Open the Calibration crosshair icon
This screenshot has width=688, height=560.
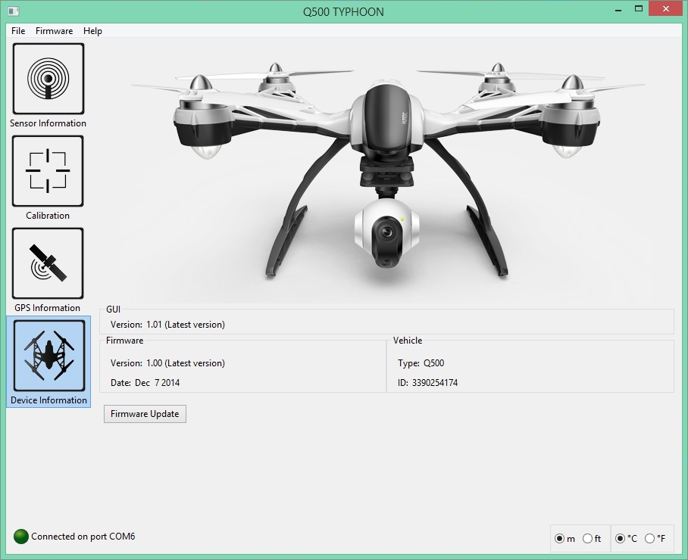click(x=48, y=171)
